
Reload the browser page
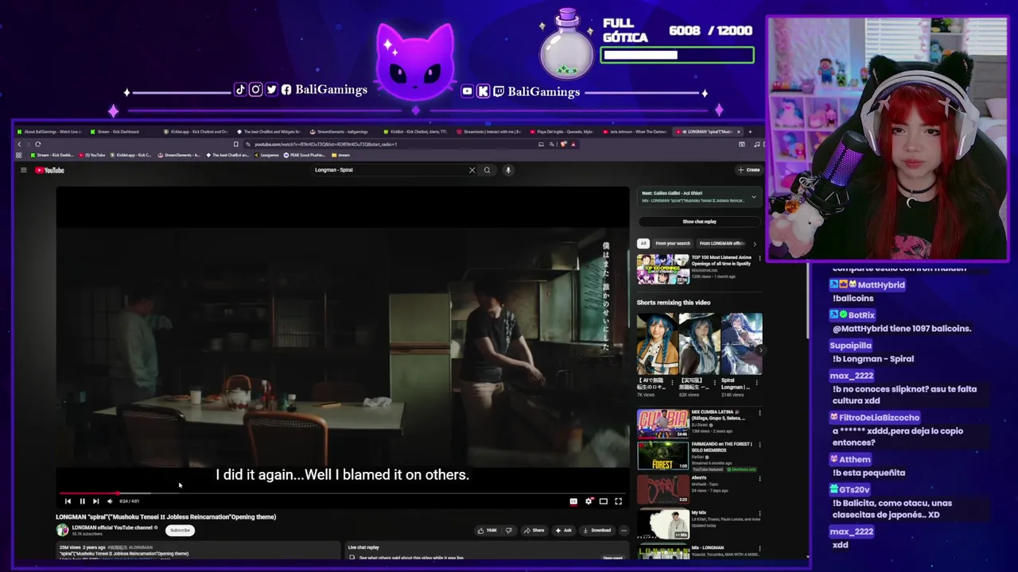pos(37,145)
